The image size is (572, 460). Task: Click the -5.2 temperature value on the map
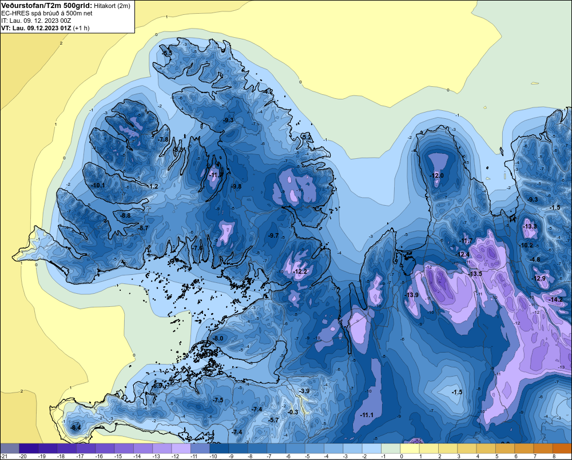307,137
